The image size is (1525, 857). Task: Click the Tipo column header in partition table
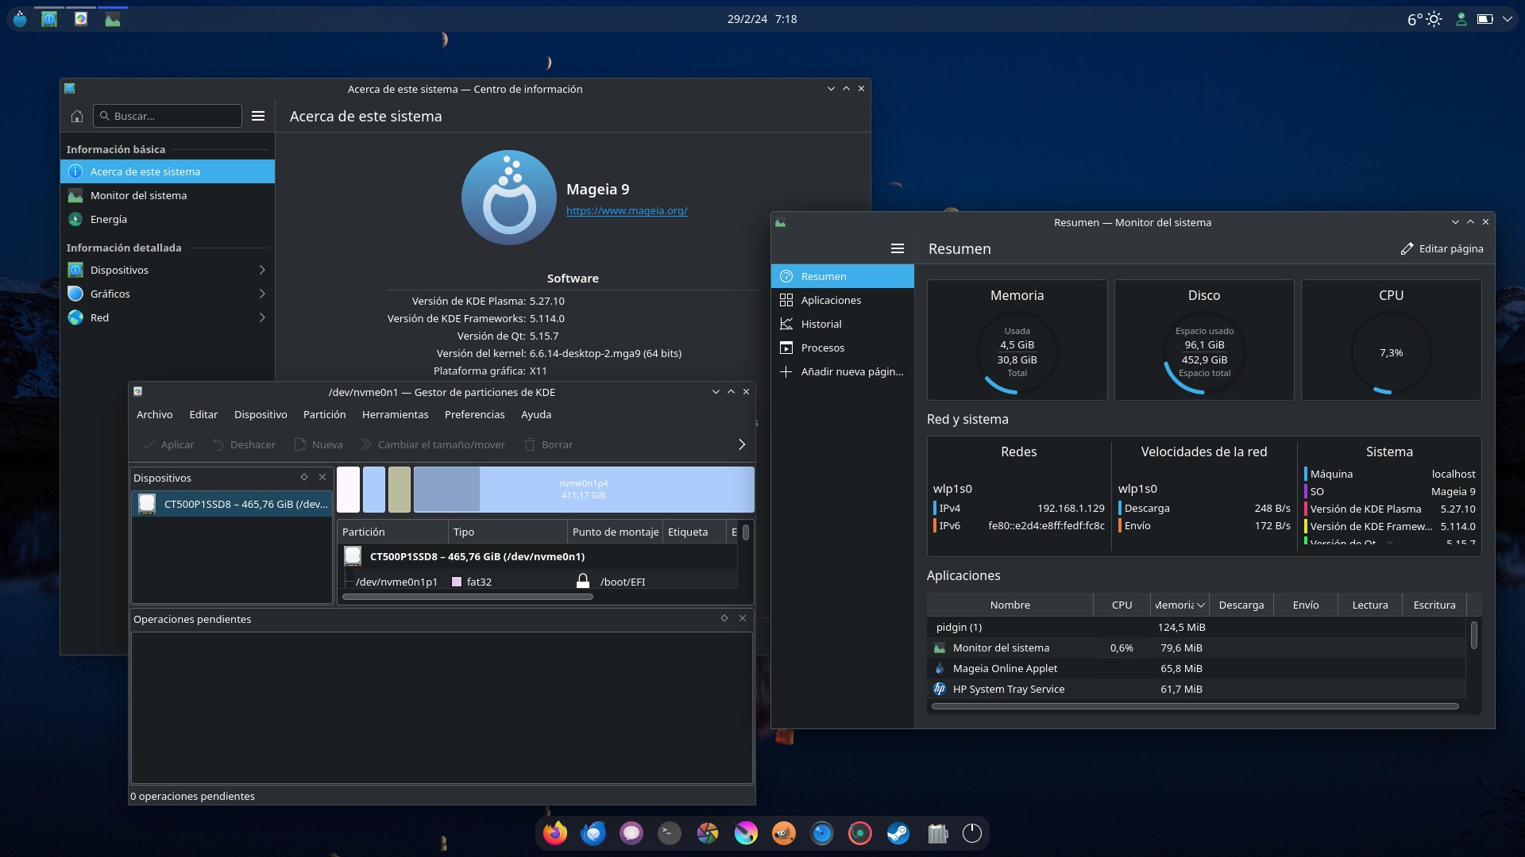[x=508, y=532]
